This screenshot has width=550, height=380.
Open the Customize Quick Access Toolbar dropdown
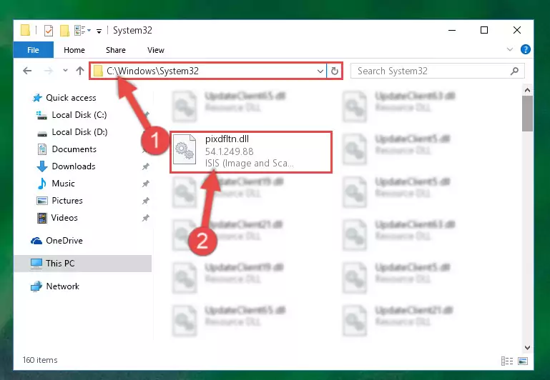(99, 31)
